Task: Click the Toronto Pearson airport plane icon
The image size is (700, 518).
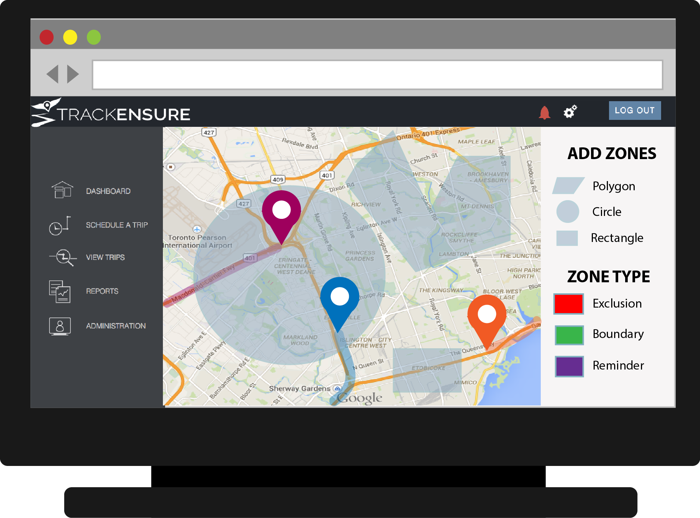Action: 197,229
